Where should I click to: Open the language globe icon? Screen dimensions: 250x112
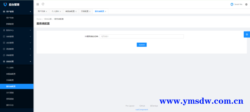coord(246,4)
